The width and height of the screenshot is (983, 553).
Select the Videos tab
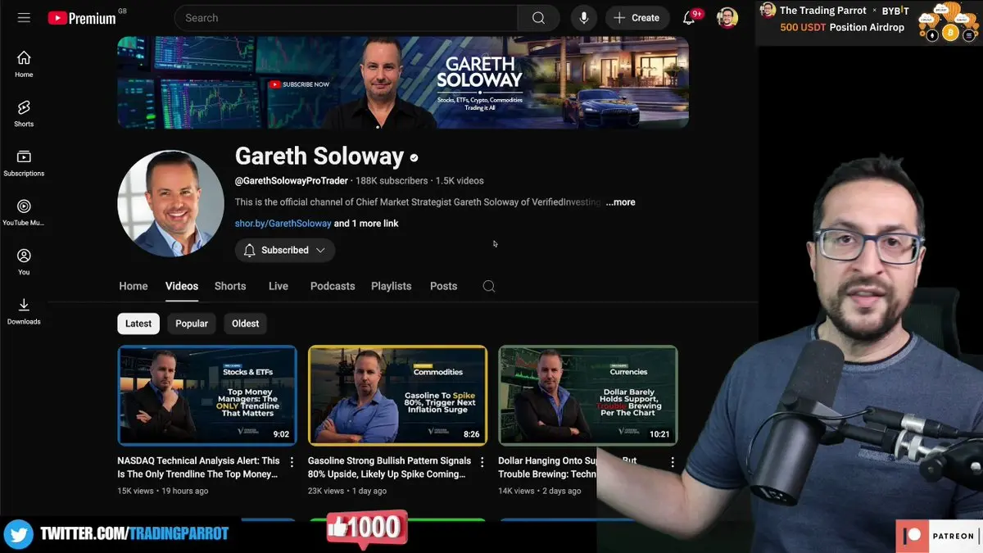(x=182, y=286)
